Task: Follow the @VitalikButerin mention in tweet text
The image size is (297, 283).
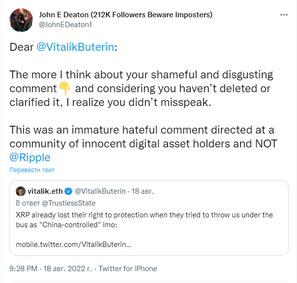Action: click(75, 47)
